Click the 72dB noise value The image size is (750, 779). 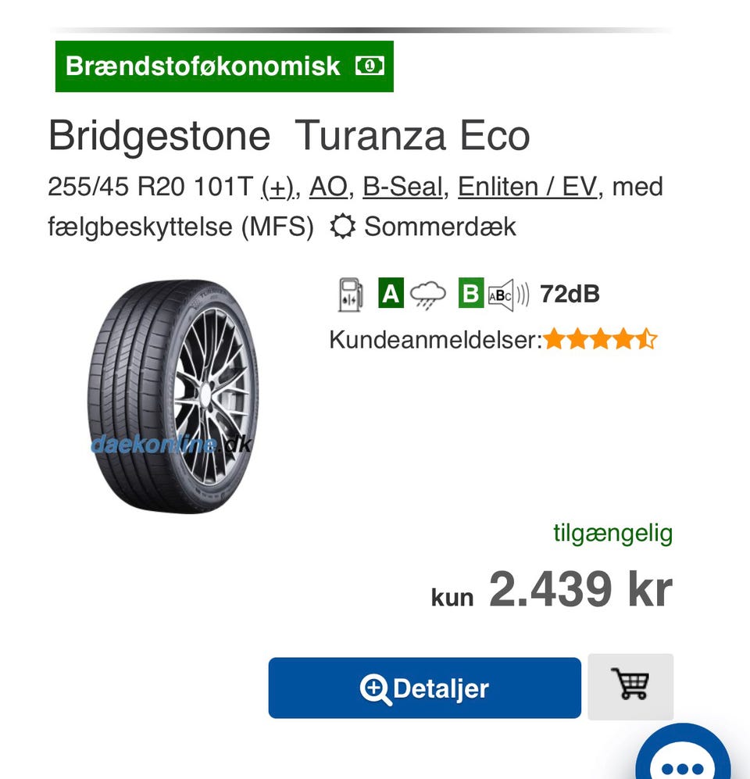tap(570, 294)
